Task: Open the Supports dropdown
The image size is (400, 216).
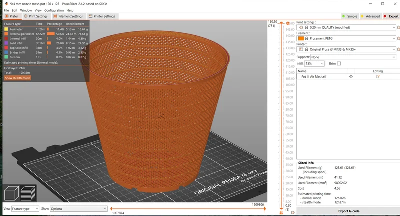Action: tap(353, 57)
